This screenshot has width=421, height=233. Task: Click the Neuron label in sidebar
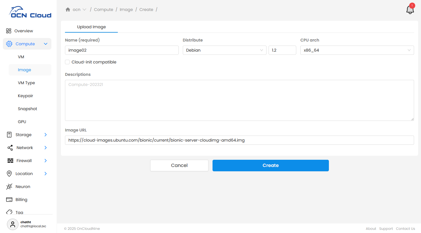(23, 187)
